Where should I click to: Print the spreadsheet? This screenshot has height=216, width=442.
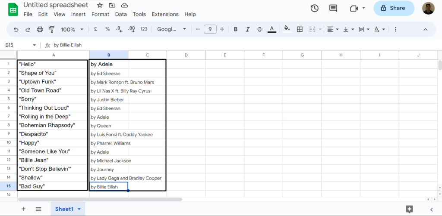(40, 29)
